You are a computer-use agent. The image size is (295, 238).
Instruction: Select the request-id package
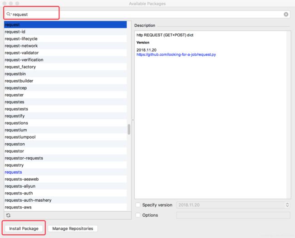[x=65, y=32]
